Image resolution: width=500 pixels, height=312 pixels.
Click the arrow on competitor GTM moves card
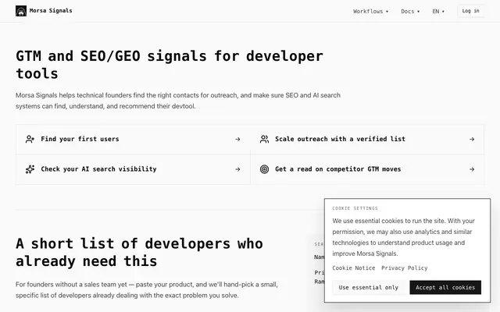point(472,169)
